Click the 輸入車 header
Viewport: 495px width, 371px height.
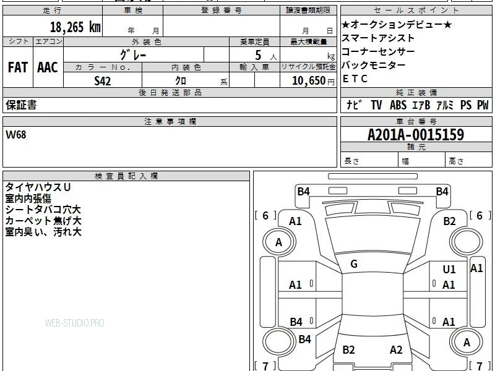click(255, 67)
